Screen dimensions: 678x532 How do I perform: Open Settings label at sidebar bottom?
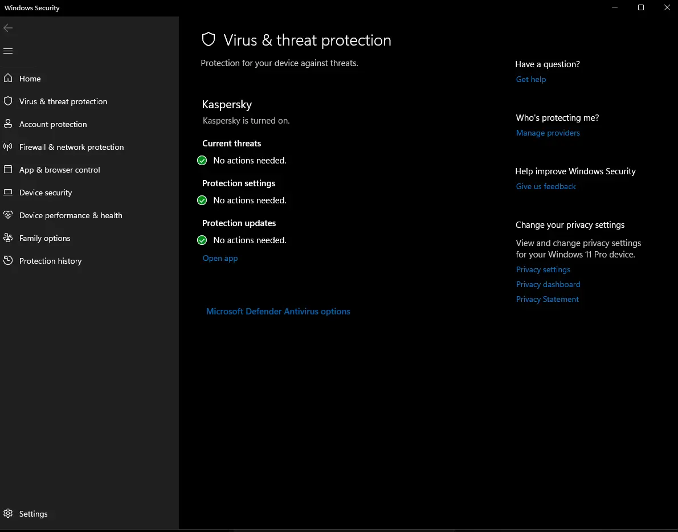point(33,514)
